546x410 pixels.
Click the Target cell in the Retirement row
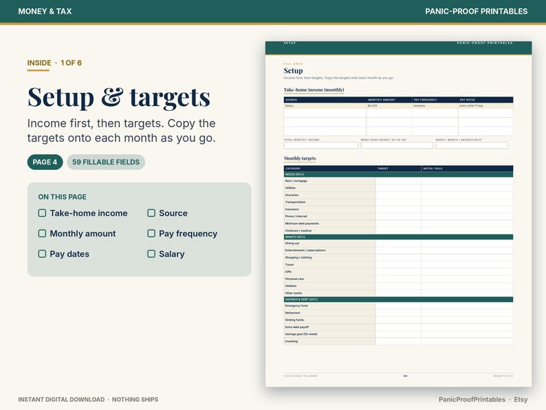(398, 313)
